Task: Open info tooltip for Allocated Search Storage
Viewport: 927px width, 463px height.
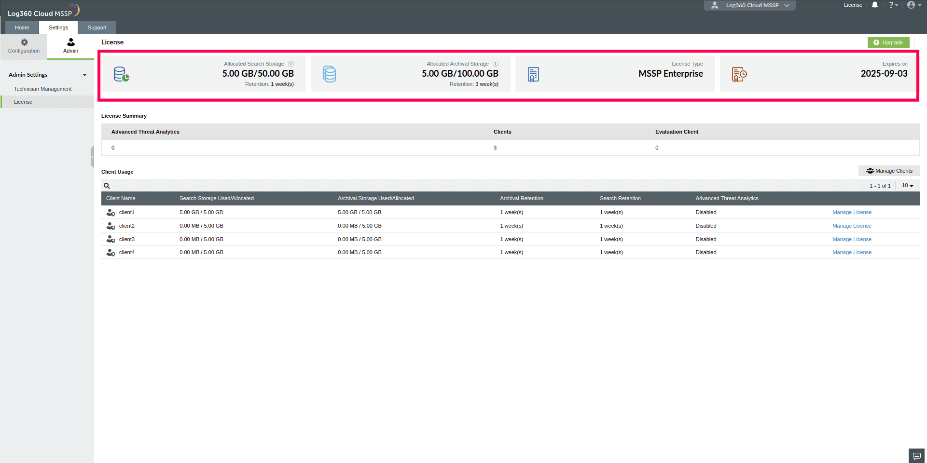Action: 291,64
